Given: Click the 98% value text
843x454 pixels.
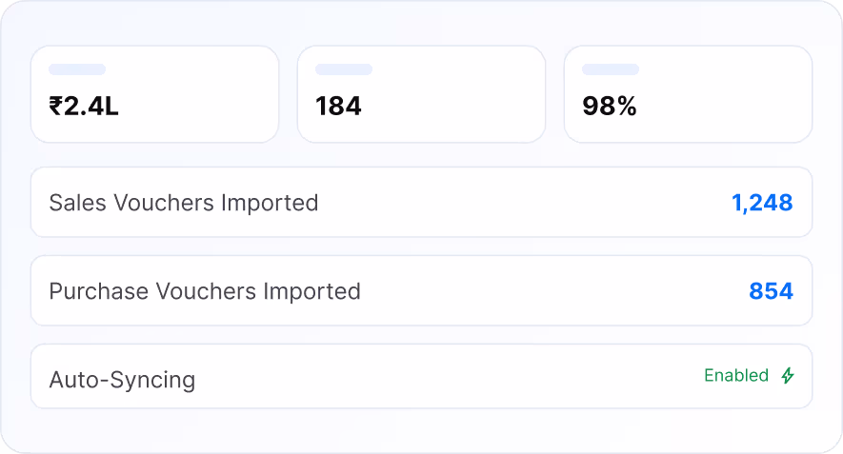Looking at the screenshot, I should pyautogui.click(x=609, y=106).
